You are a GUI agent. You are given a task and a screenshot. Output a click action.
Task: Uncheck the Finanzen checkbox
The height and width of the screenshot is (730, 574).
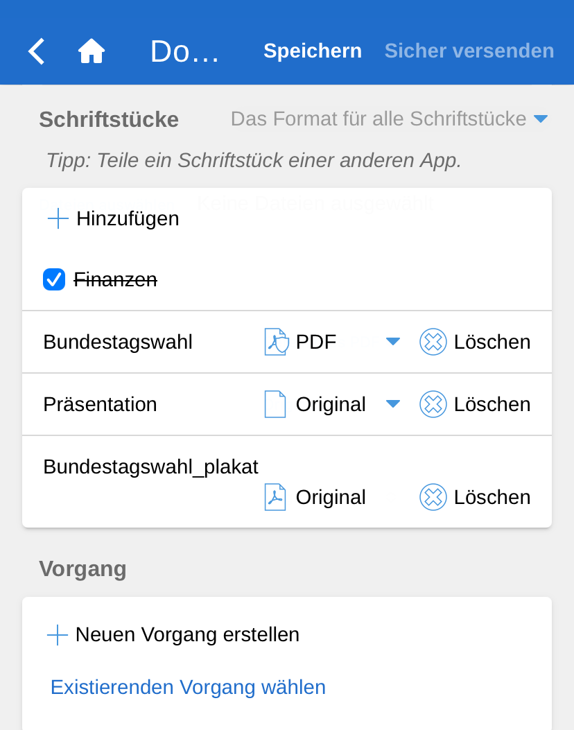click(54, 280)
